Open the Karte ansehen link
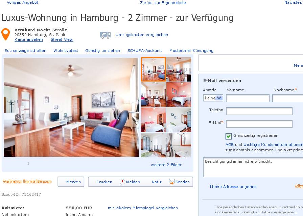The height and width of the screenshot is (216, 303). pos(29,39)
